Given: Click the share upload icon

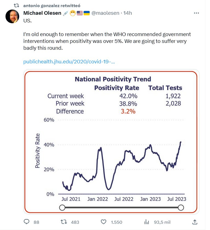Looking at the screenshot, I should tap(195, 222).
